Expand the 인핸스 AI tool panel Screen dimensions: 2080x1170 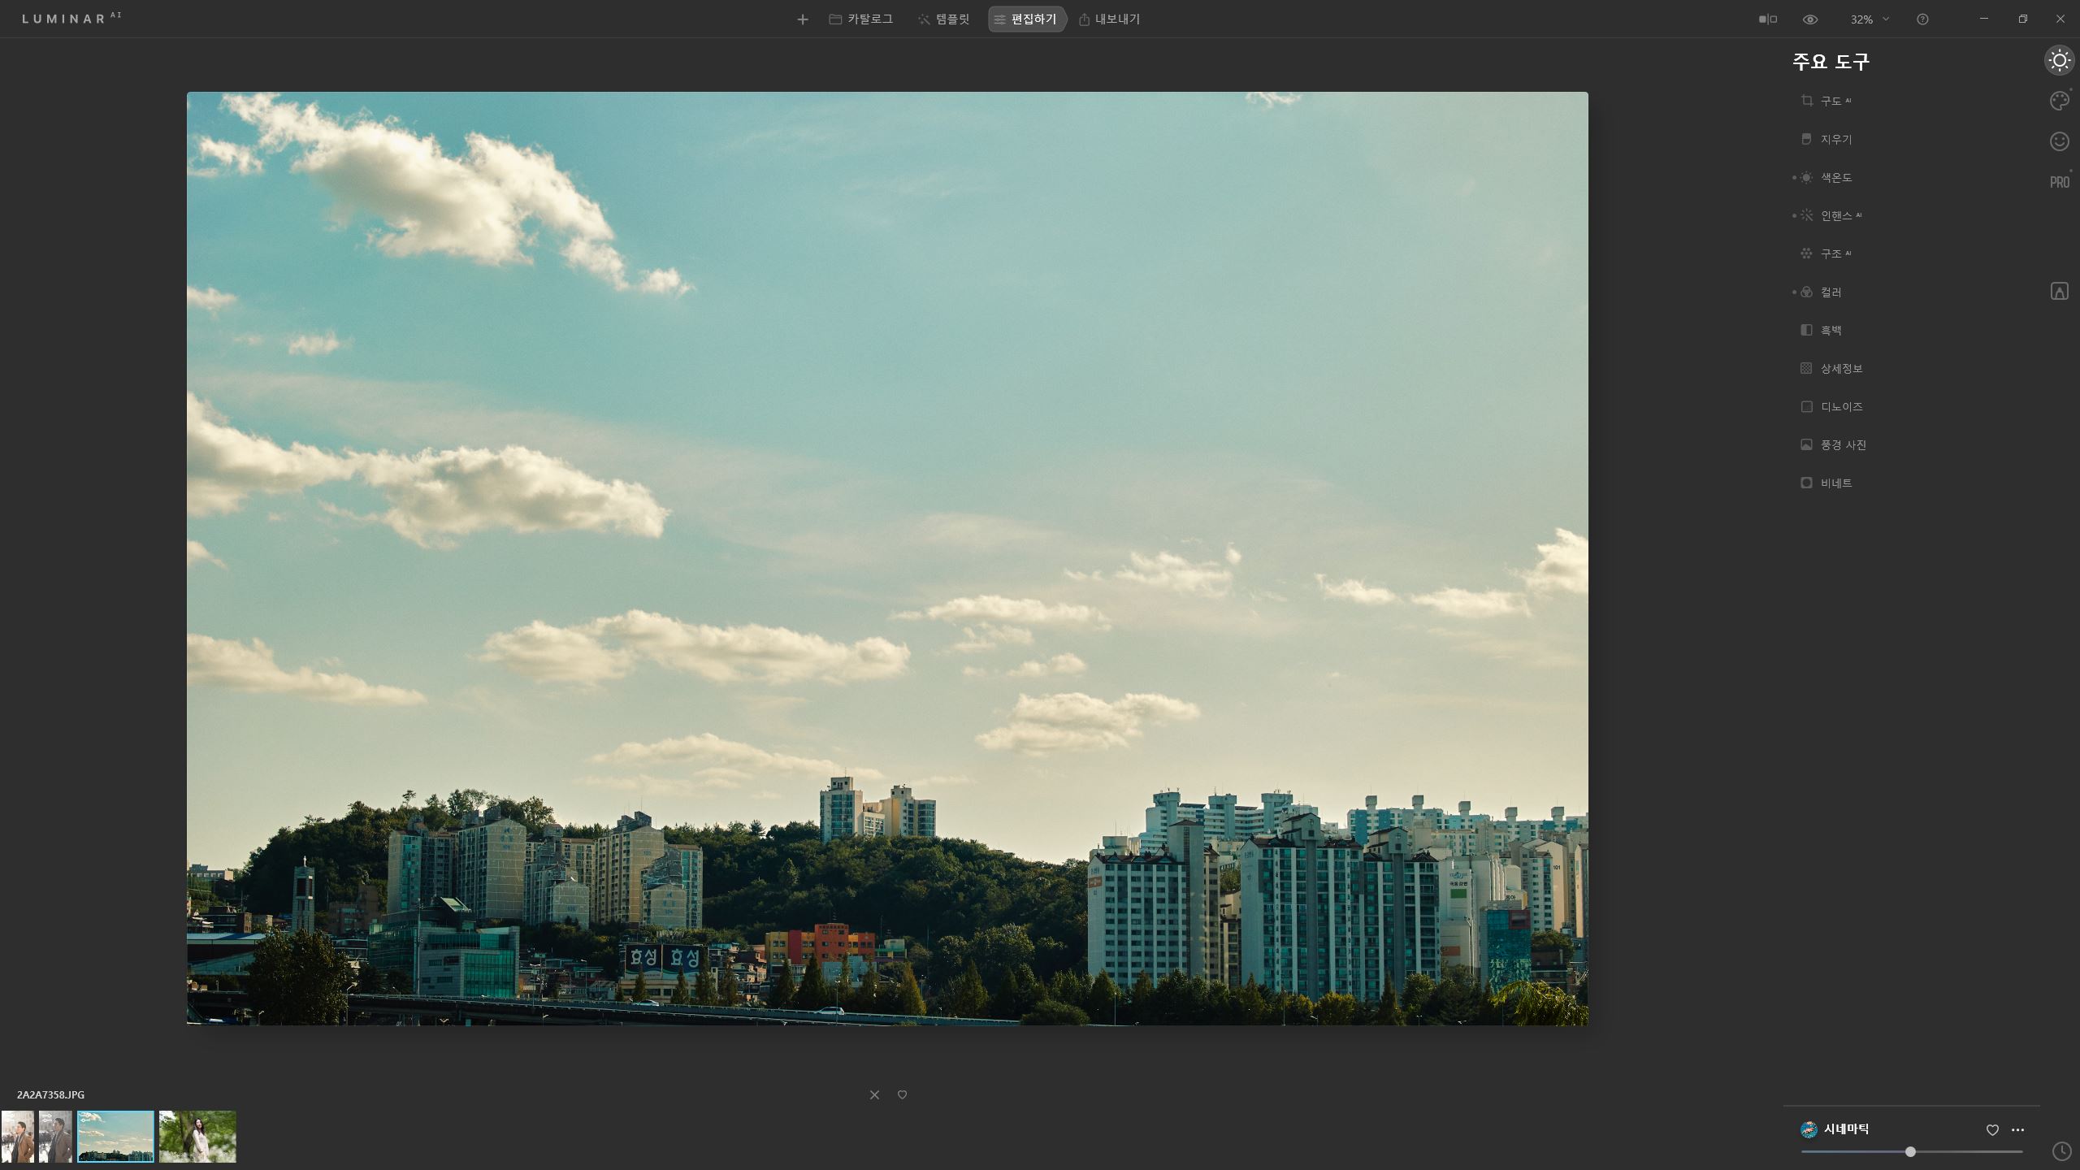1835,215
